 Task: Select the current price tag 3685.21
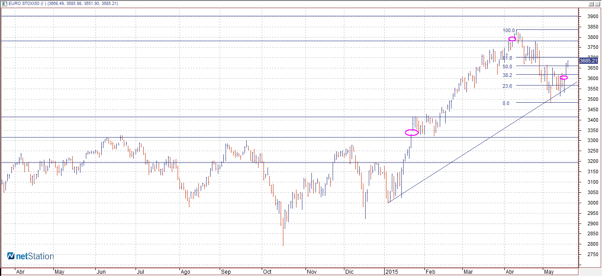pos(589,61)
